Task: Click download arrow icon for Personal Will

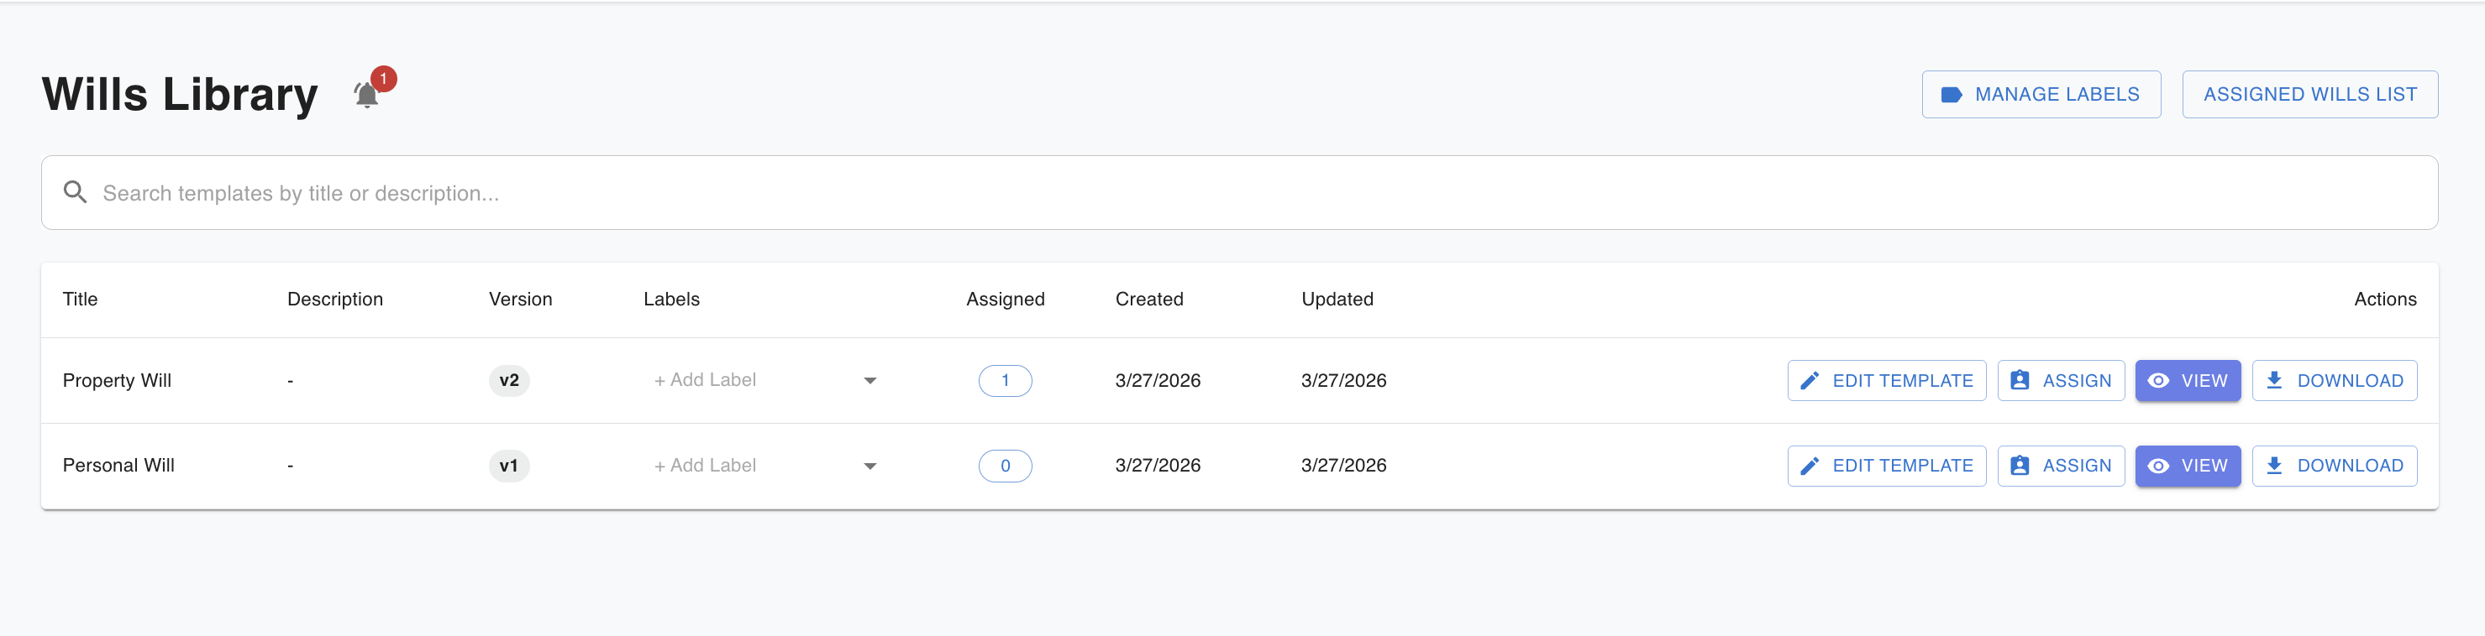Action: (2274, 466)
